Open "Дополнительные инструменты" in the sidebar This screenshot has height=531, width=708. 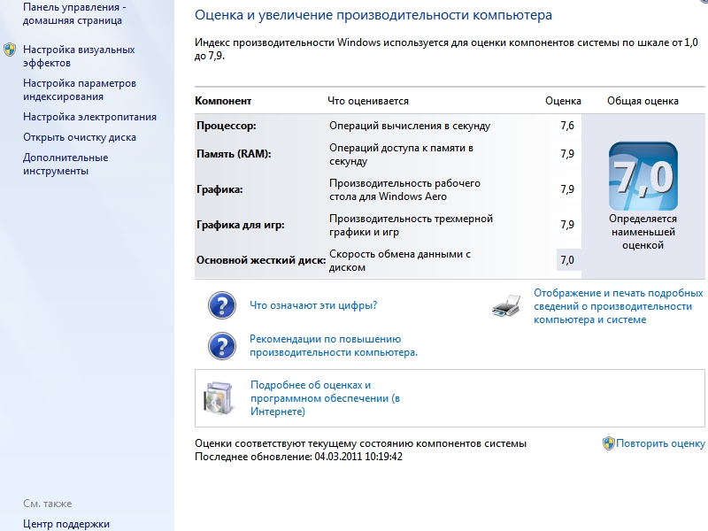point(65,164)
